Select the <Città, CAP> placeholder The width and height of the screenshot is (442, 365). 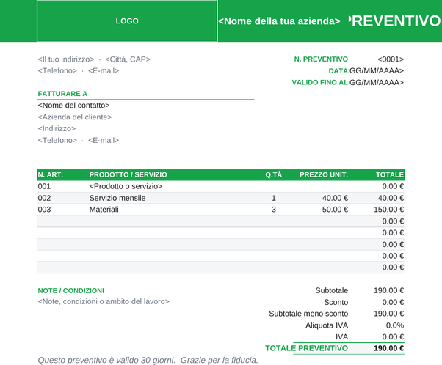pos(128,59)
